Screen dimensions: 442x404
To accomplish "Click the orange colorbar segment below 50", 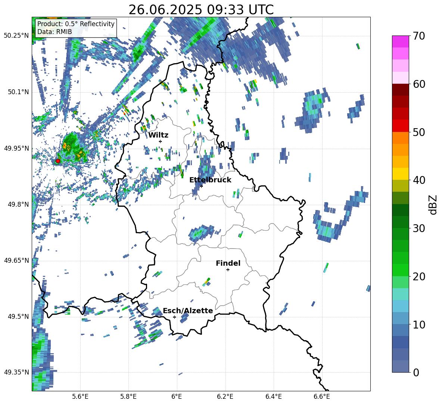I will click(x=400, y=138).
